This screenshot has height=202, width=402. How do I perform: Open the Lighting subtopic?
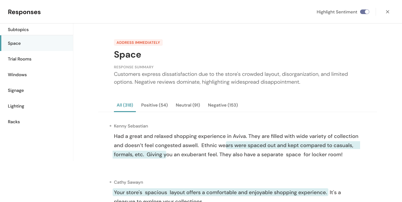click(x=16, y=106)
